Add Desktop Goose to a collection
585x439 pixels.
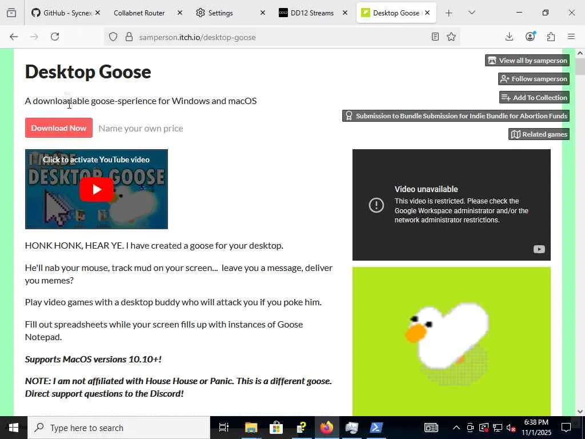[534, 97]
